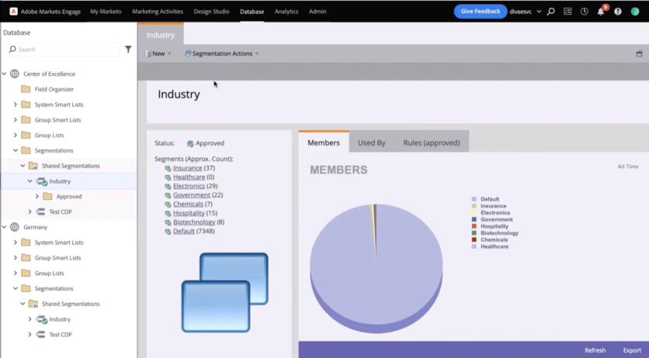Select the Industry tab at top
The width and height of the screenshot is (649, 358).
[x=161, y=35]
